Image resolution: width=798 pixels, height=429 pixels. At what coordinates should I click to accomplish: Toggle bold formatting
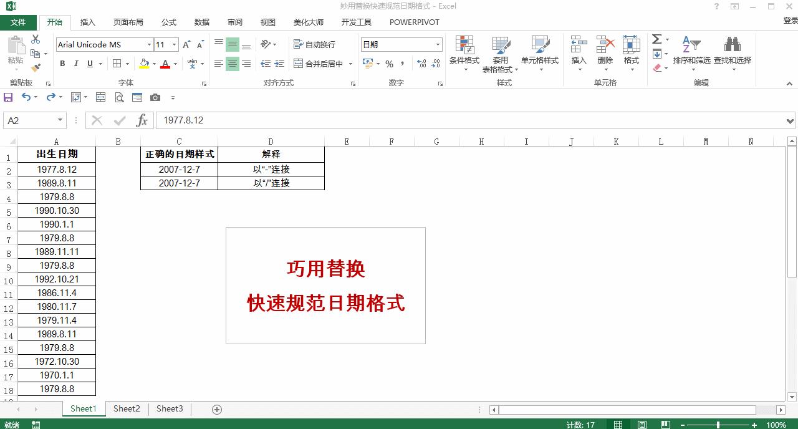coord(62,64)
